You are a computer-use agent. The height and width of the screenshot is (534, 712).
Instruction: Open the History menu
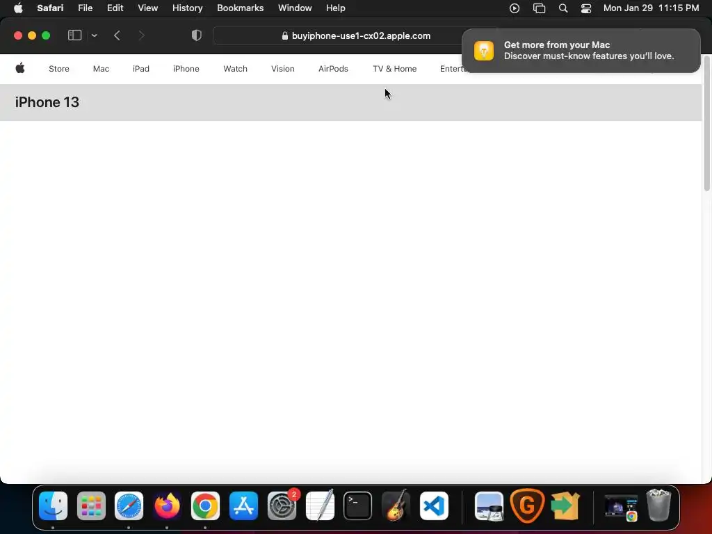coord(187,8)
